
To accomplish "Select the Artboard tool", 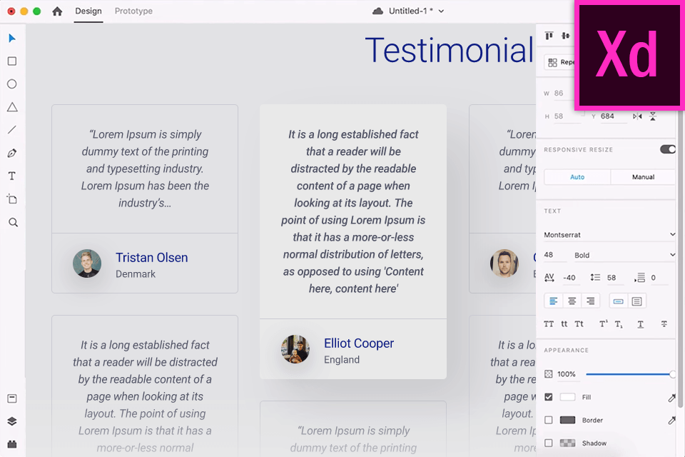I will point(12,199).
